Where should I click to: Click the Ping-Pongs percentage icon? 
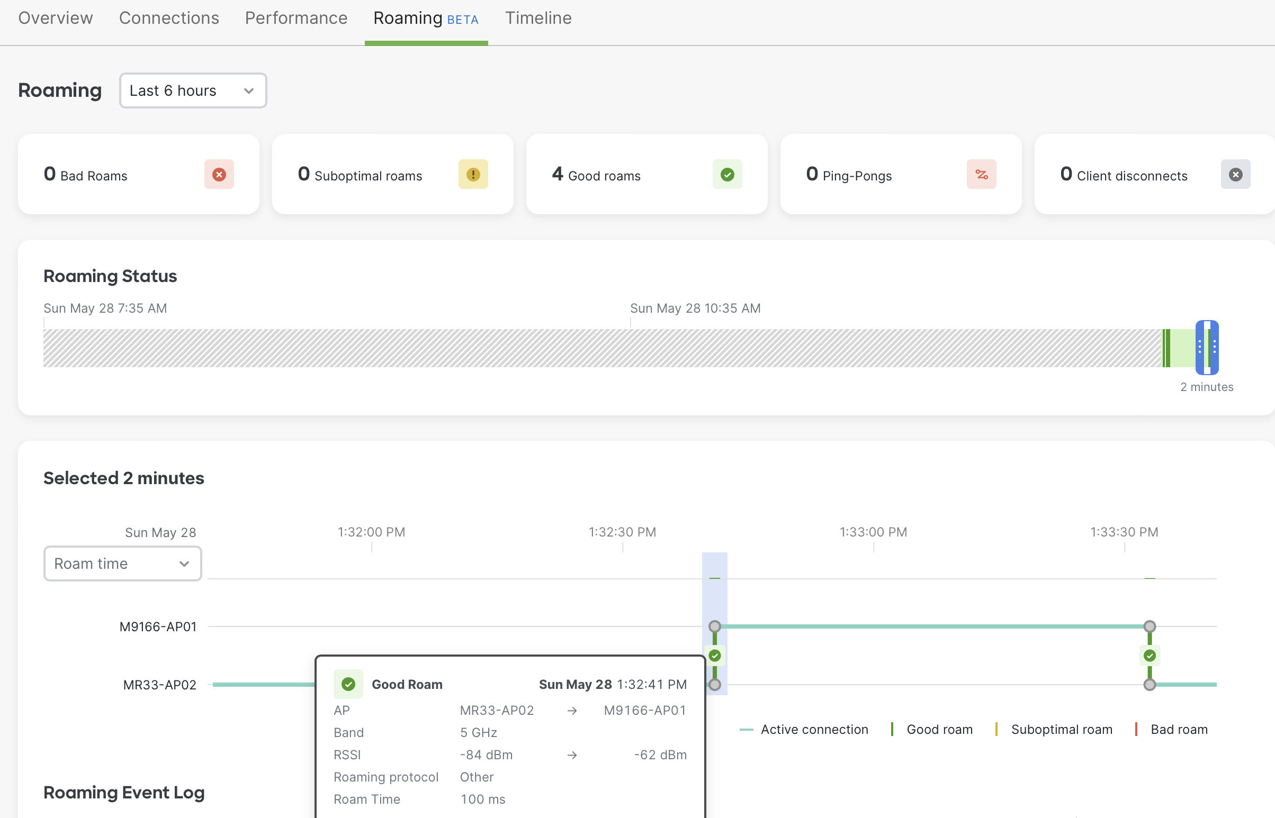coord(981,174)
